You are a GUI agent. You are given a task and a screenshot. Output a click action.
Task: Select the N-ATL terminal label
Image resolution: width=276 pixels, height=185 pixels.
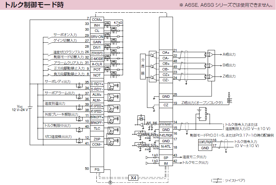166,146
